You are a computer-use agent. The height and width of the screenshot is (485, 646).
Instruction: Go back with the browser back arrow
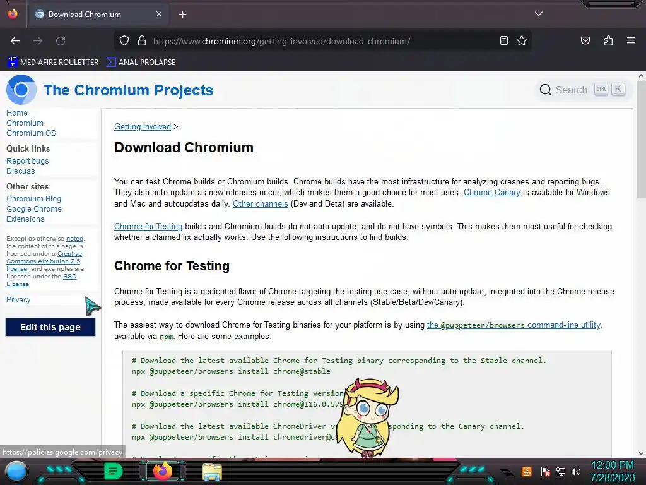(15, 41)
